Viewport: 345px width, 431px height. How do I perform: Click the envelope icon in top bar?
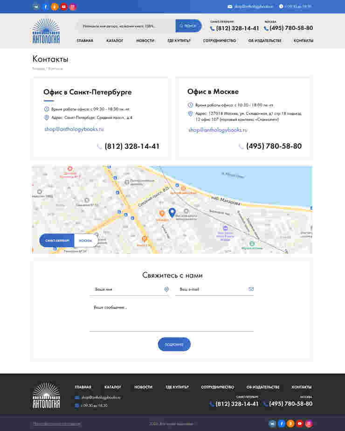coord(230,7)
